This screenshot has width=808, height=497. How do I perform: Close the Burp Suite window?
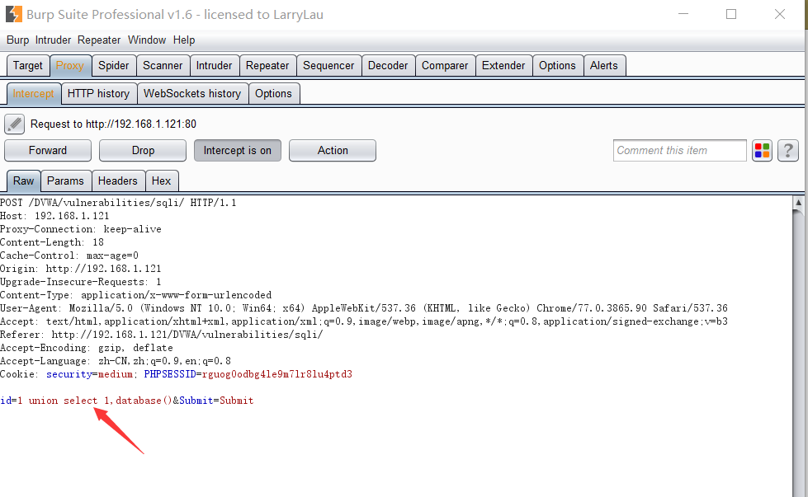(x=780, y=14)
